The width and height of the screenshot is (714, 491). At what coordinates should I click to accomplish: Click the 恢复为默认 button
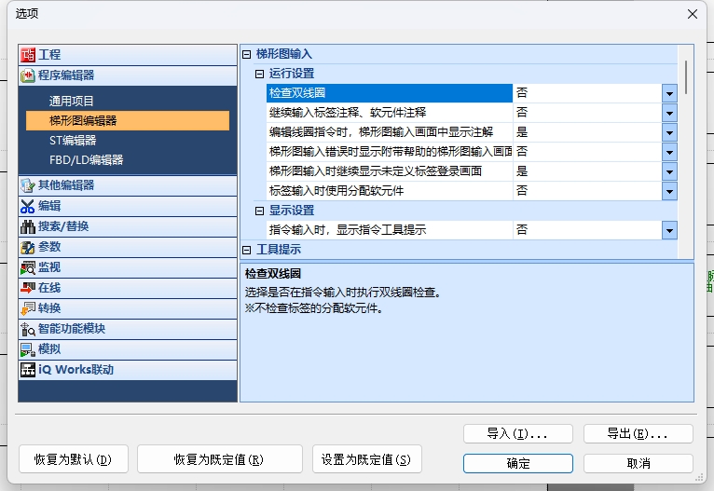click(73, 459)
